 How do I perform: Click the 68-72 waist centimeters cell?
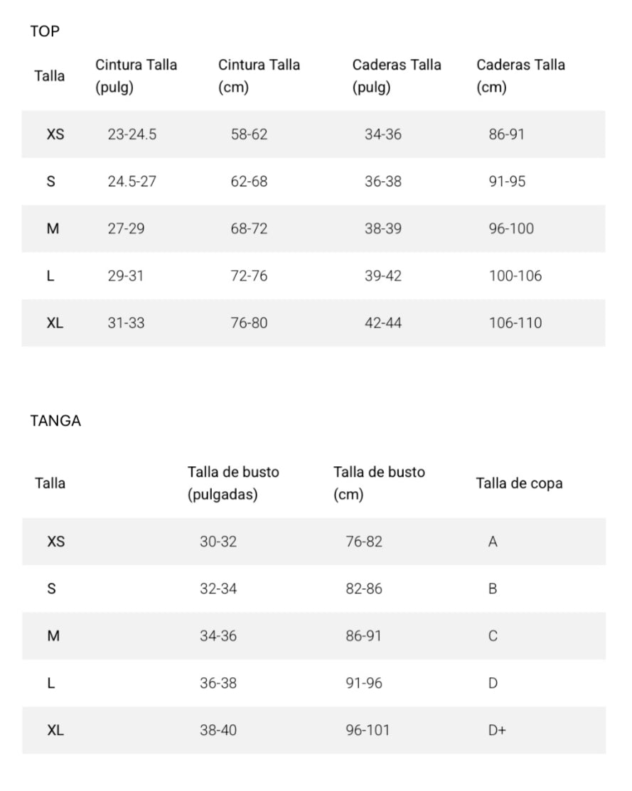pyautogui.click(x=249, y=229)
